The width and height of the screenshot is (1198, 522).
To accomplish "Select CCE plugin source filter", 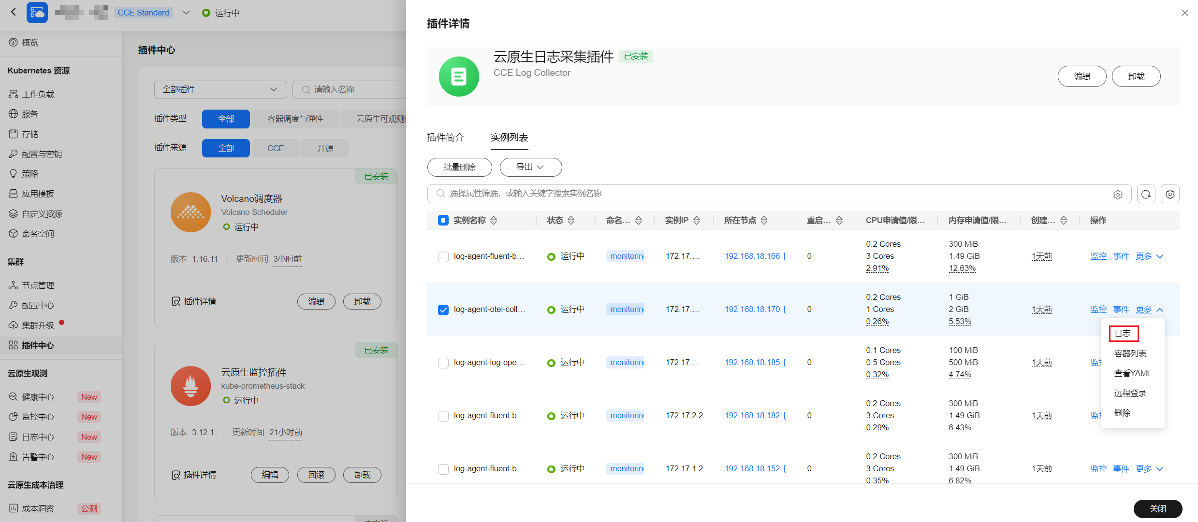I will pyautogui.click(x=276, y=148).
